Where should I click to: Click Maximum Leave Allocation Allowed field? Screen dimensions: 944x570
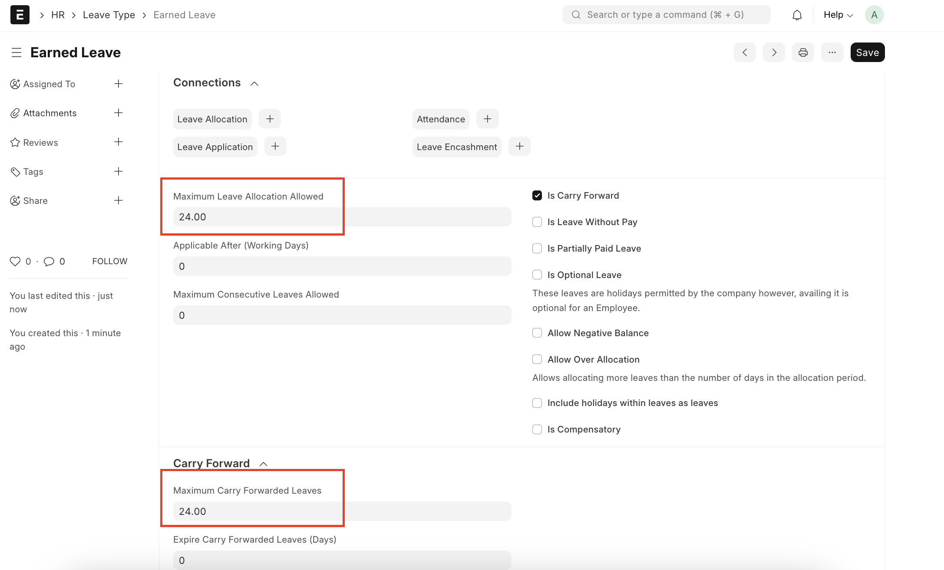(x=342, y=217)
